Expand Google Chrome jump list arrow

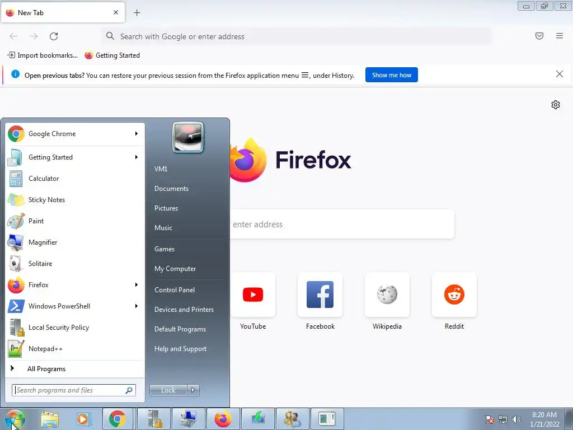[x=137, y=134]
